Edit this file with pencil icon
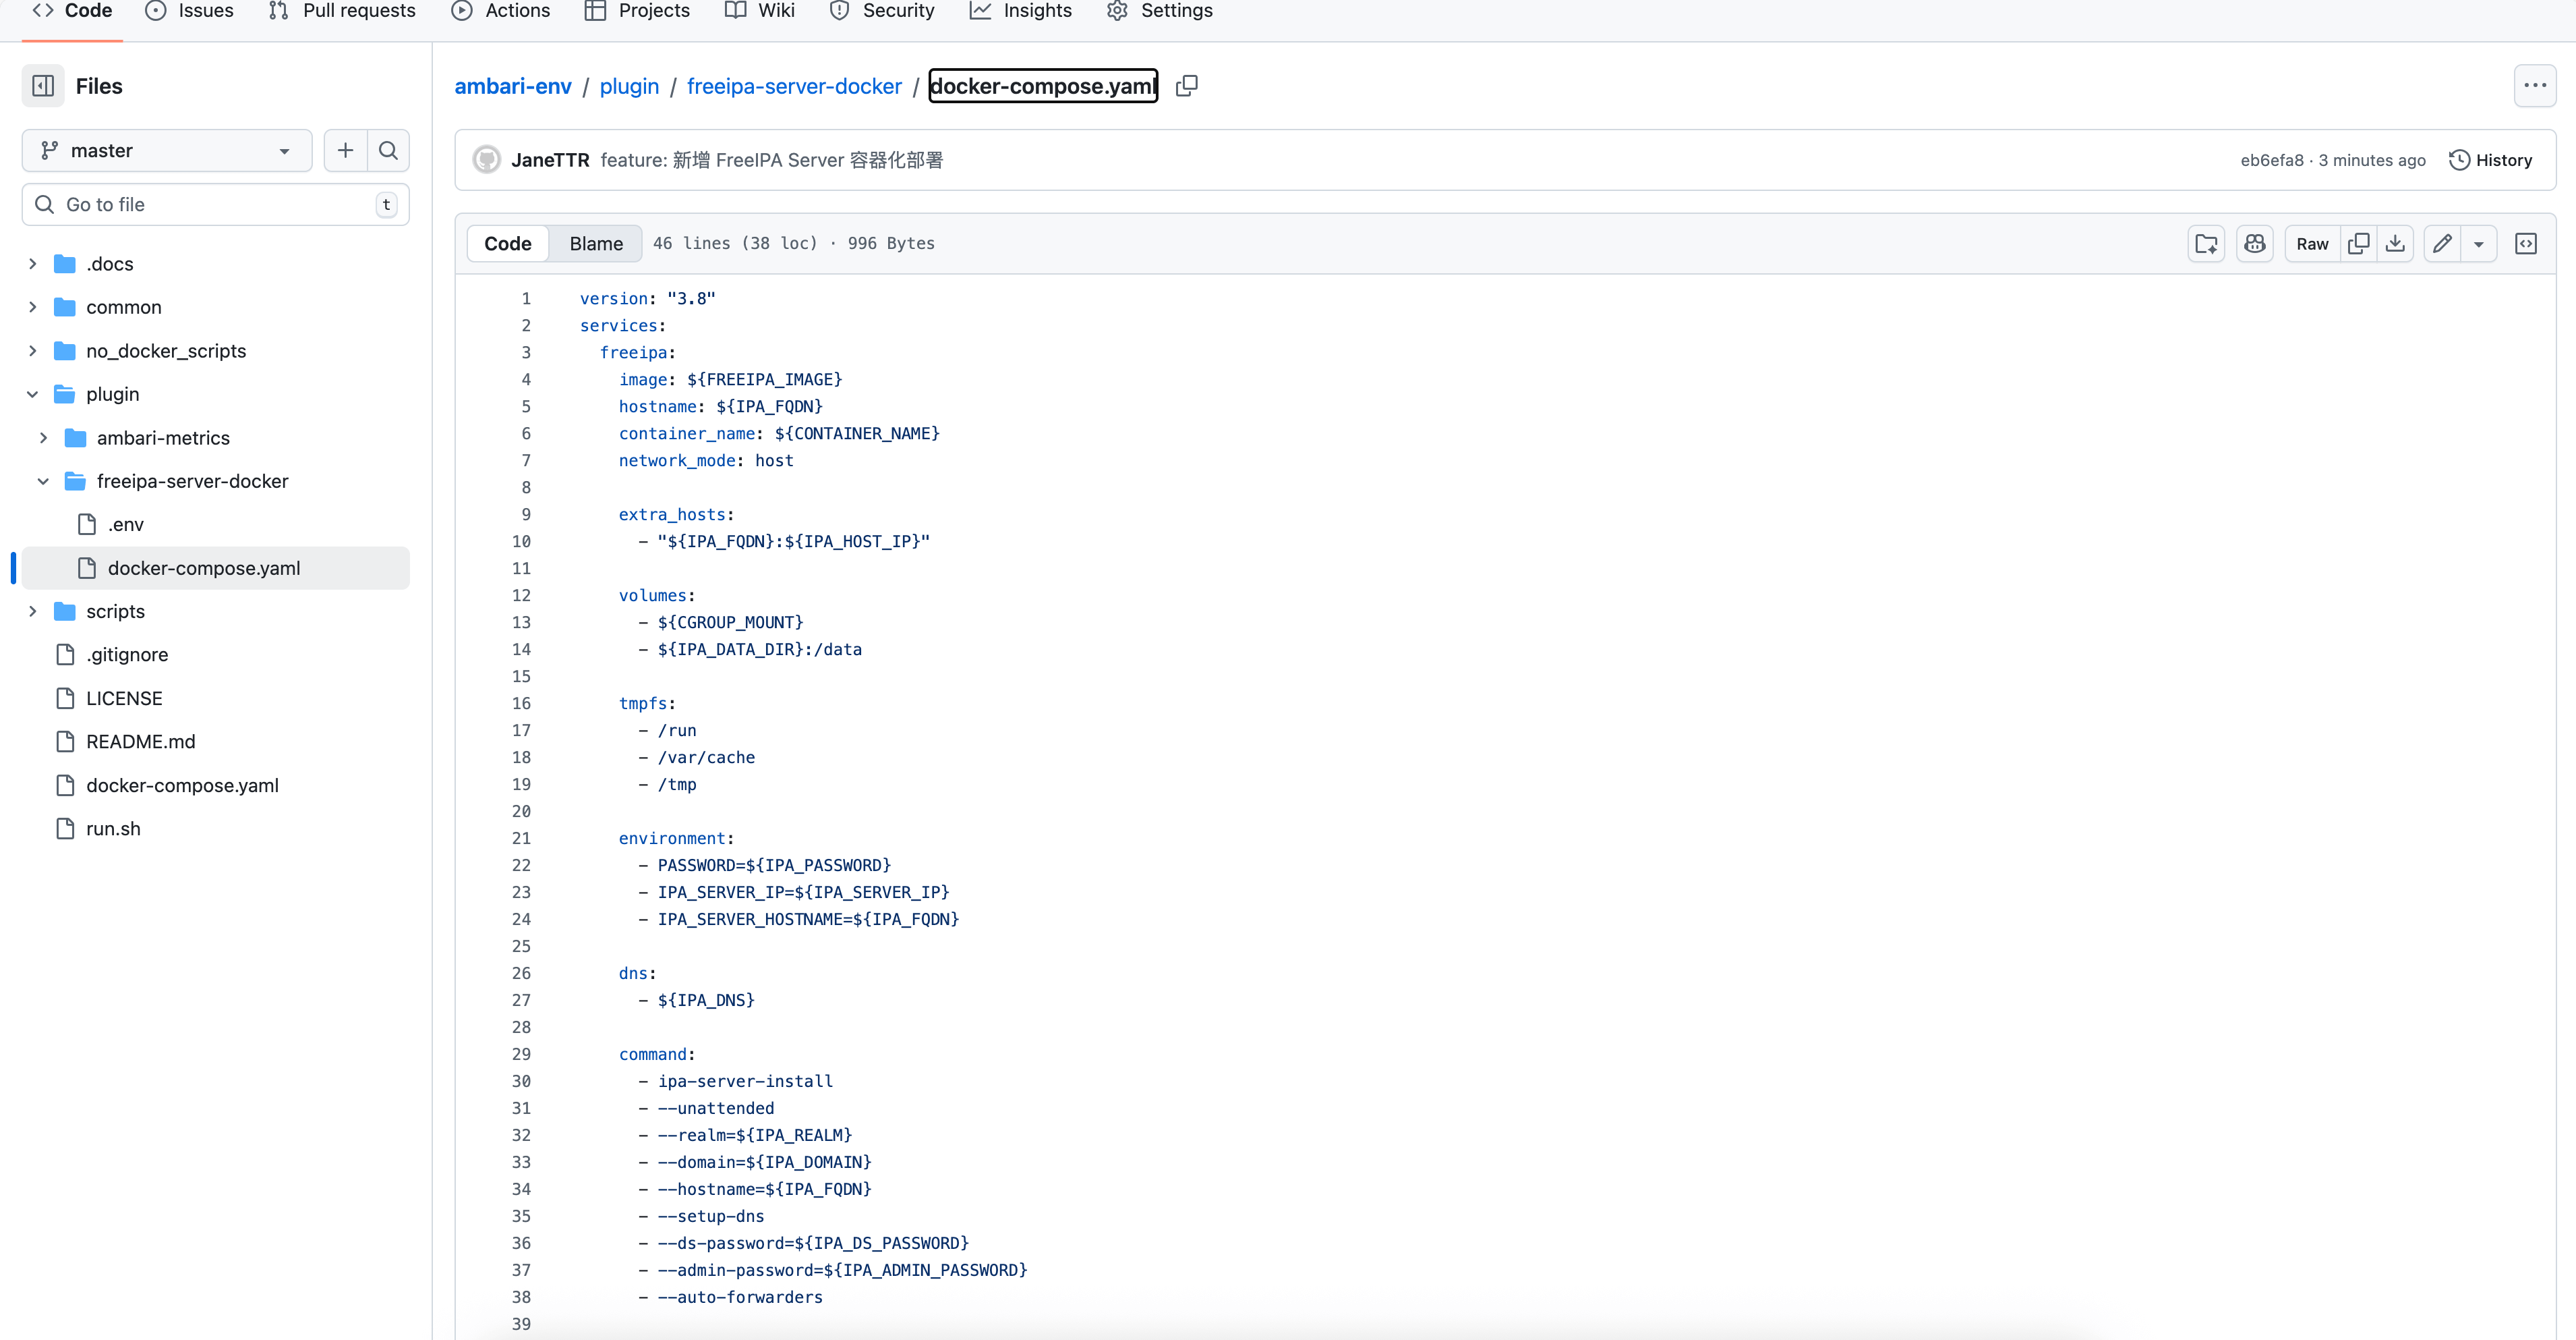 click(2442, 243)
